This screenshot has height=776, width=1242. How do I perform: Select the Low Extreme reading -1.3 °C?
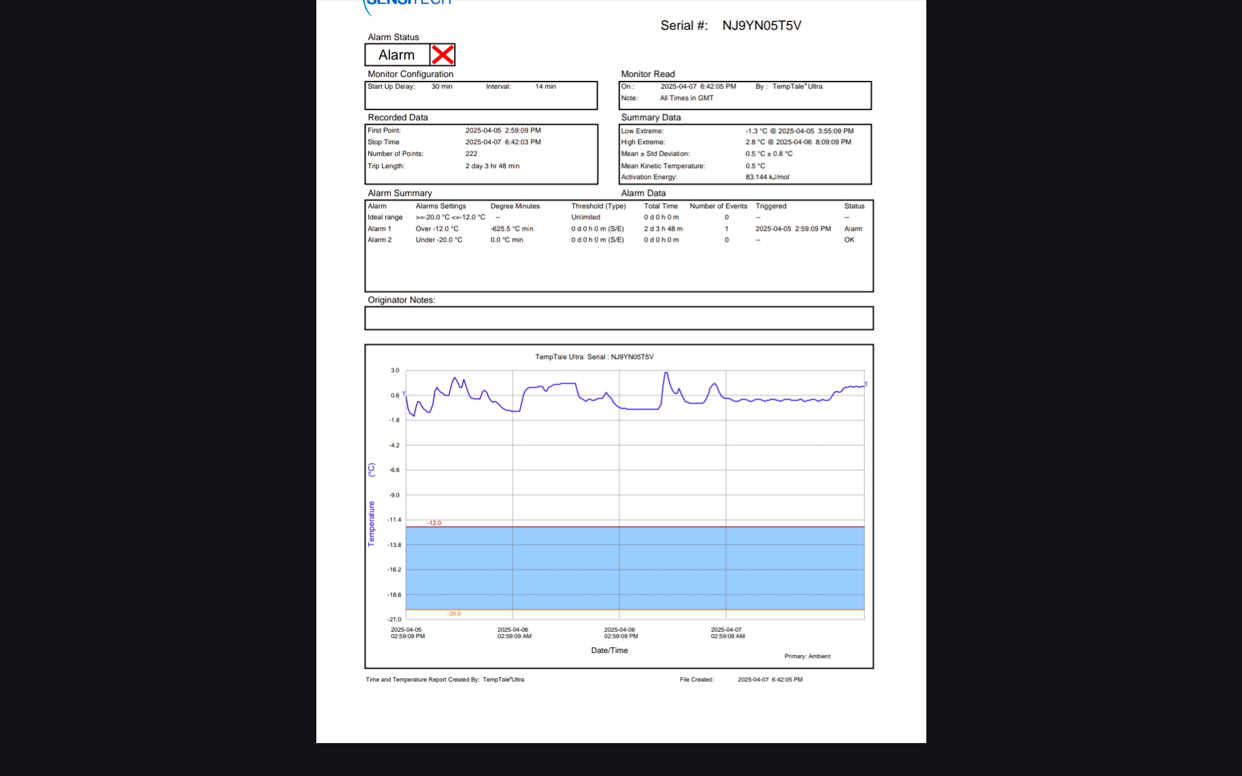coord(756,131)
